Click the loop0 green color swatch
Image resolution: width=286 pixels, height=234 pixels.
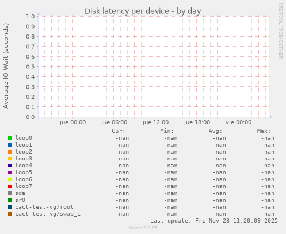coord(10,138)
